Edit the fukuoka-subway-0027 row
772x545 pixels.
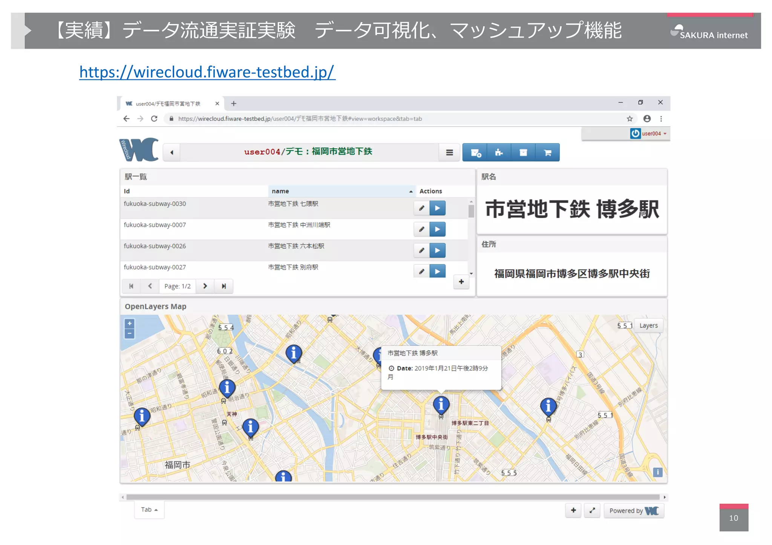point(421,271)
